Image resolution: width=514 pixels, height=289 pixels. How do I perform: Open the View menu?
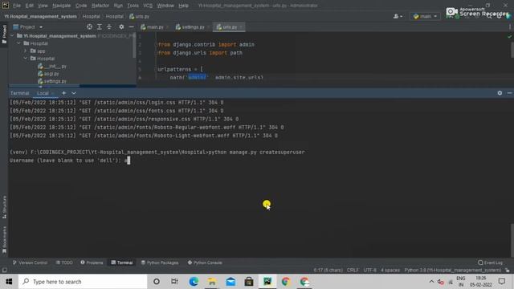pos(43,6)
